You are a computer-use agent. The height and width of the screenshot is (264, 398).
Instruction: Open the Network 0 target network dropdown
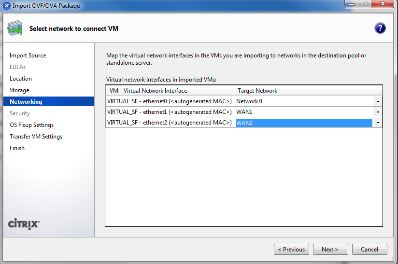[377, 101]
